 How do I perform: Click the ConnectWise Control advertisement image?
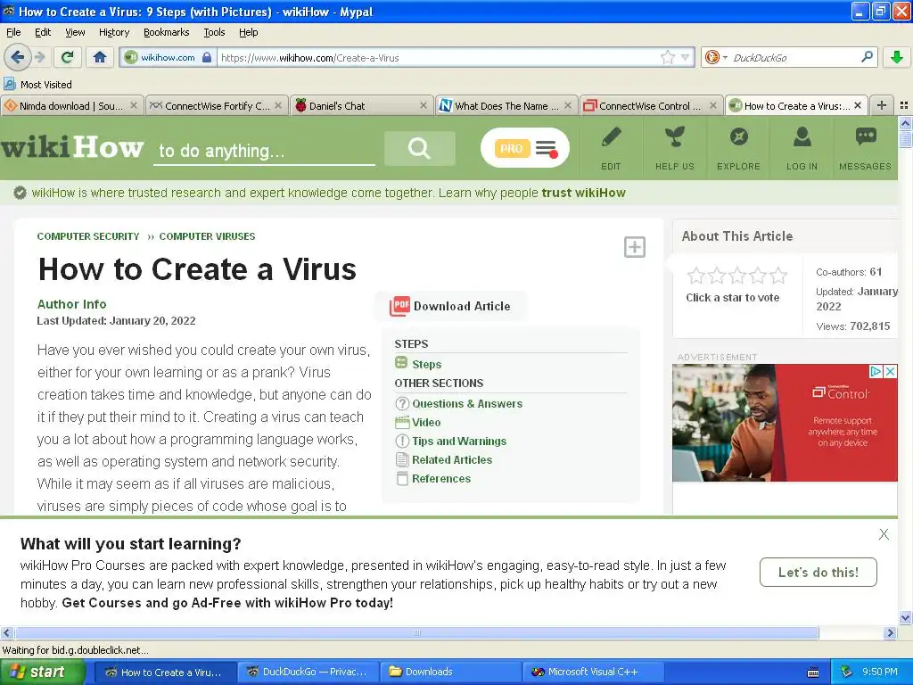pyautogui.click(x=785, y=423)
